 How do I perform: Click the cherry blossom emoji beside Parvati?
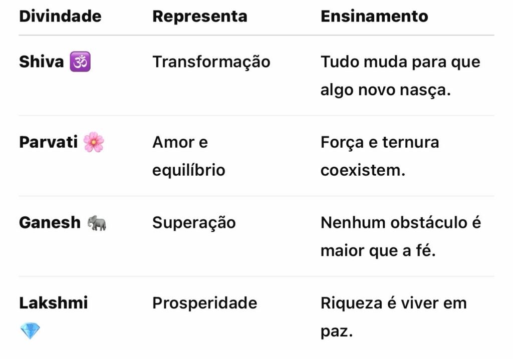[94, 142]
